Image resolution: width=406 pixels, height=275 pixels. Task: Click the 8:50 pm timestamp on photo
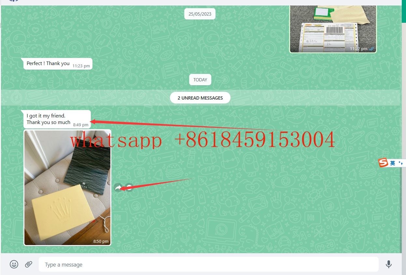101,241
